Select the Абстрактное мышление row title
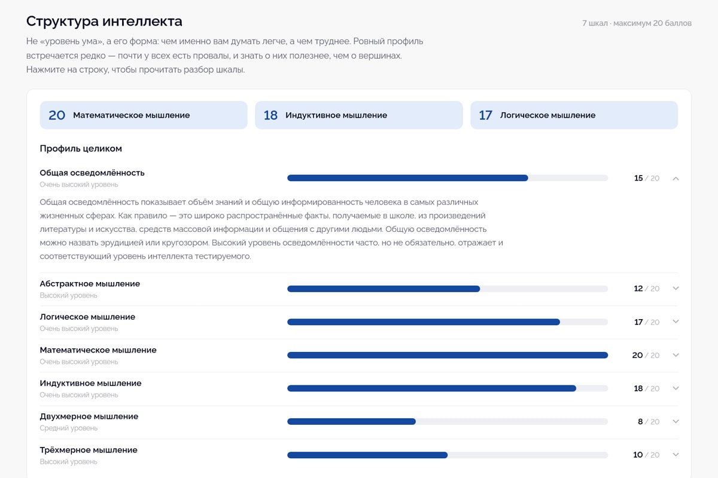This screenshot has width=718, height=478. point(90,284)
